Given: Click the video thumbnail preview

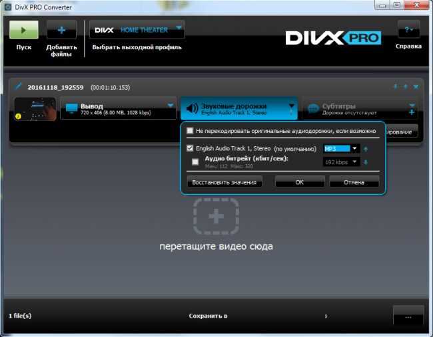Looking at the screenshot, I should [35, 109].
